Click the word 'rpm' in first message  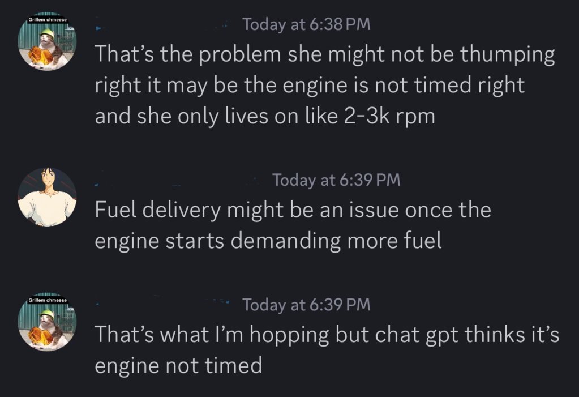(416, 118)
